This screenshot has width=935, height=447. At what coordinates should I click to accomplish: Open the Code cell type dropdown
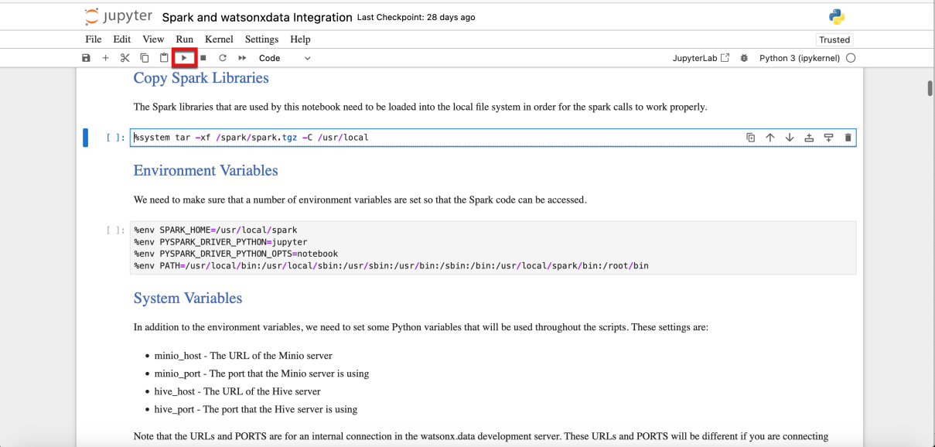coord(285,58)
